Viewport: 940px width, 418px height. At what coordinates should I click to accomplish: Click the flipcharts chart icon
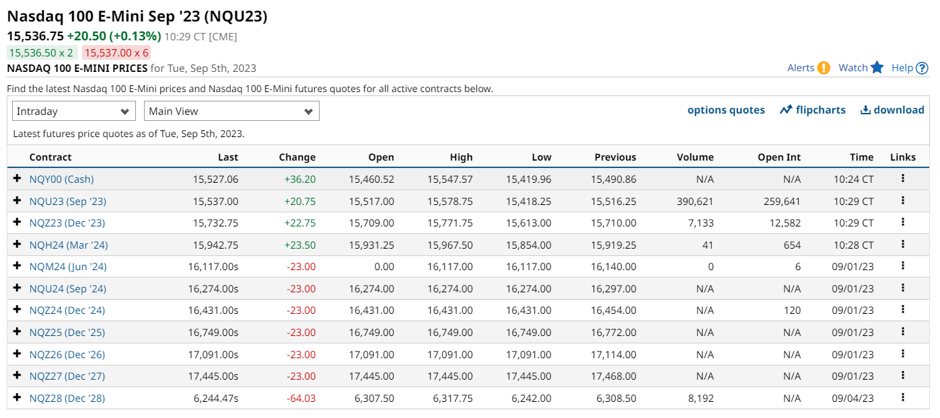tap(786, 110)
